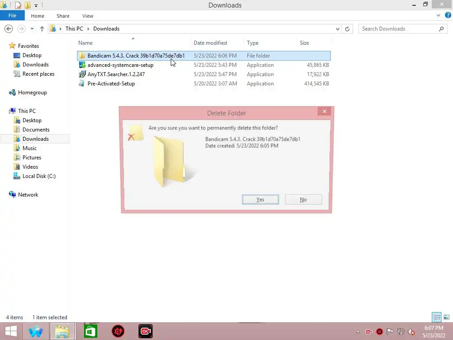Click the Search Downloads field
453x340 pixels.
tap(403, 29)
